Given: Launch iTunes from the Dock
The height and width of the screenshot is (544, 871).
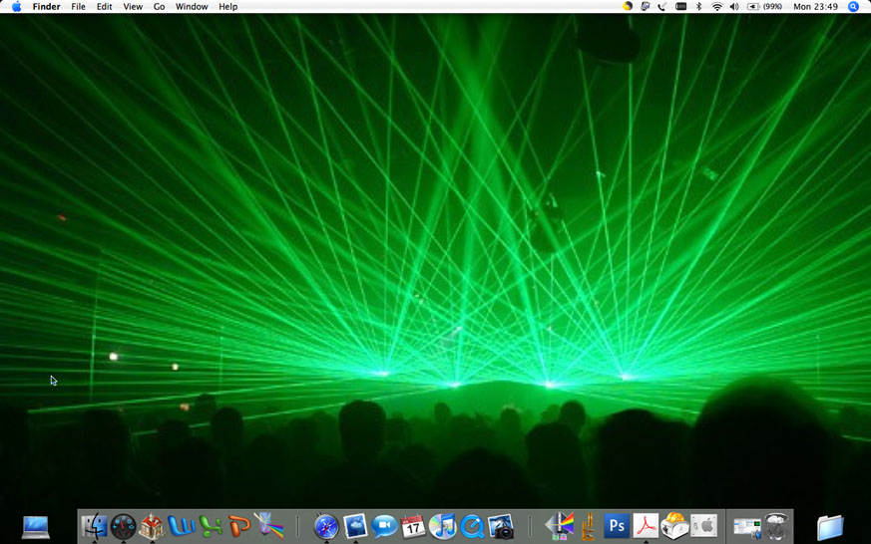Looking at the screenshot, I should pyautogui.click(x=442, y=526).
